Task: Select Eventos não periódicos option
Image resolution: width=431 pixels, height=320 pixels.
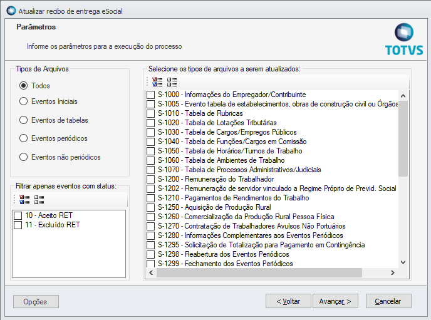Action: click(x=24, y=157)
